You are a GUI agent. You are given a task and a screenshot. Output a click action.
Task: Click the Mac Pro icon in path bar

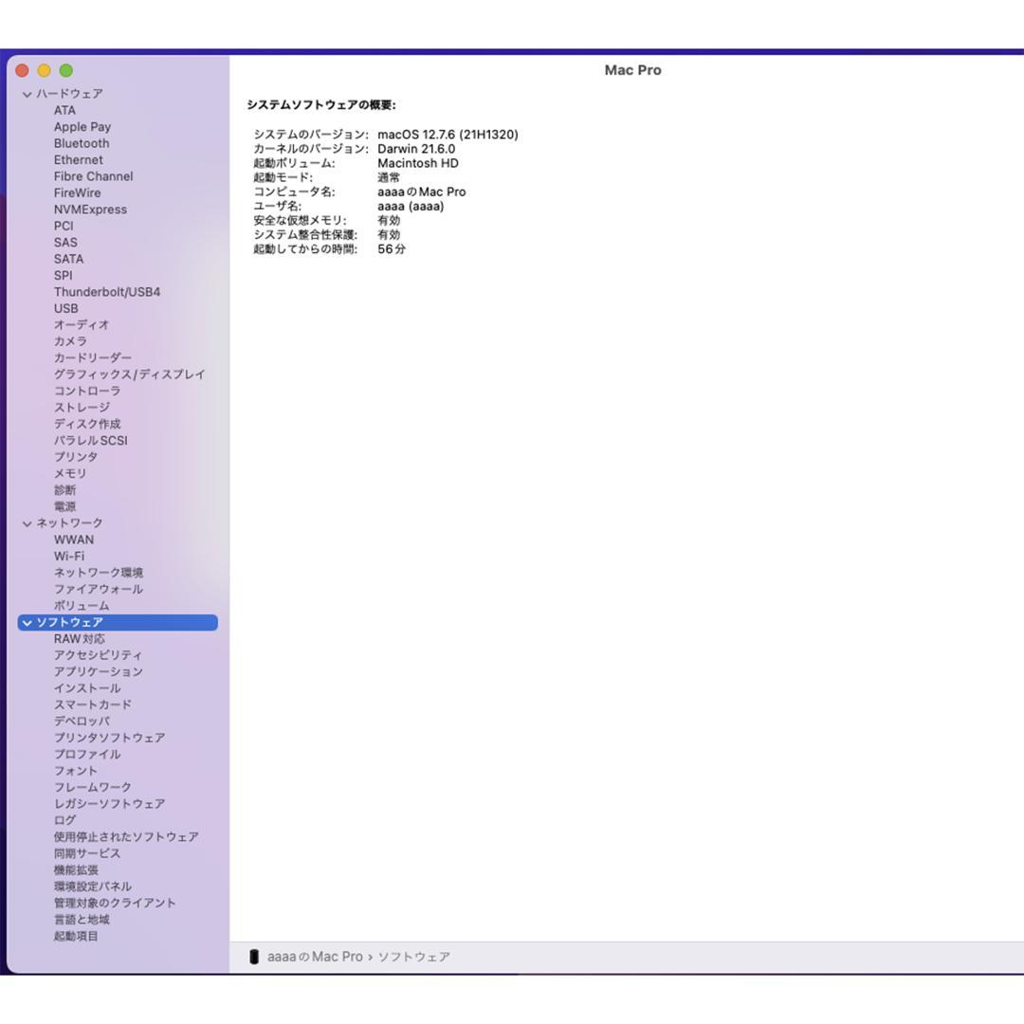(254, 957)
